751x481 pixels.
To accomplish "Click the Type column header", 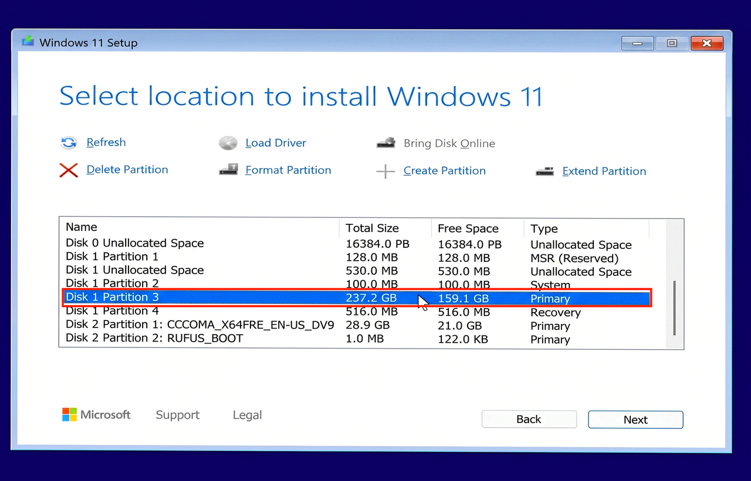I will tap(587, 229).
